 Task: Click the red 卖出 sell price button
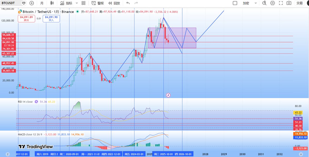pyautogui.click(x=26, y=18)
